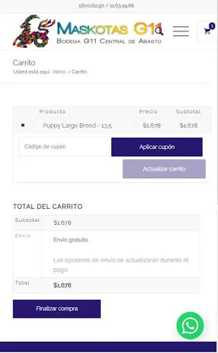Go to Inicio breadcrumb link

[x=59, y=72]
